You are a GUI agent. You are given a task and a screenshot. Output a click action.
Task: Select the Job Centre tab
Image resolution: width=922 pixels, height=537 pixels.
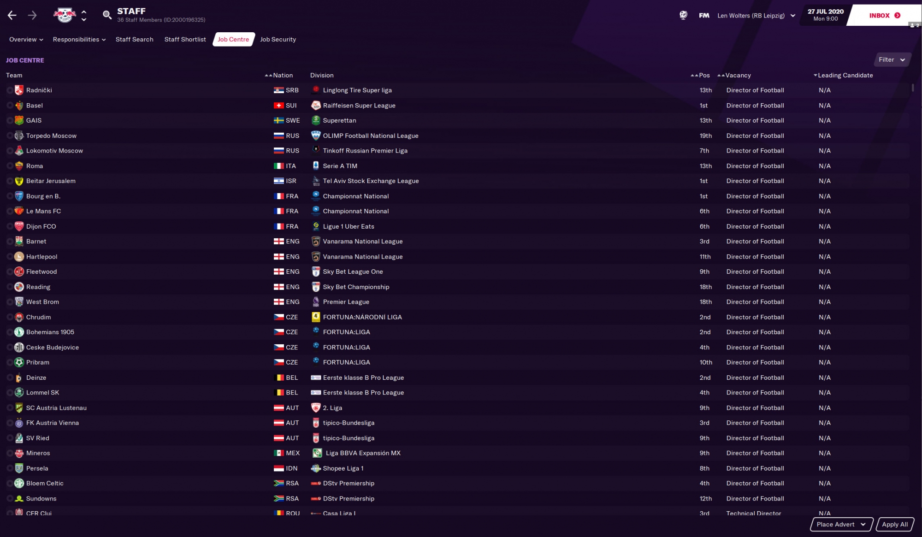pyautogui.click(x=233, y=39)
